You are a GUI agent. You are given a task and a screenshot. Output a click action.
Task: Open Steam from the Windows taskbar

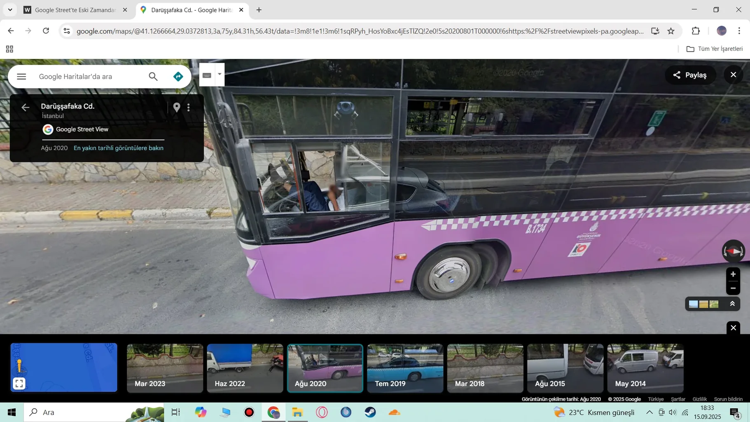coord(370,412)
